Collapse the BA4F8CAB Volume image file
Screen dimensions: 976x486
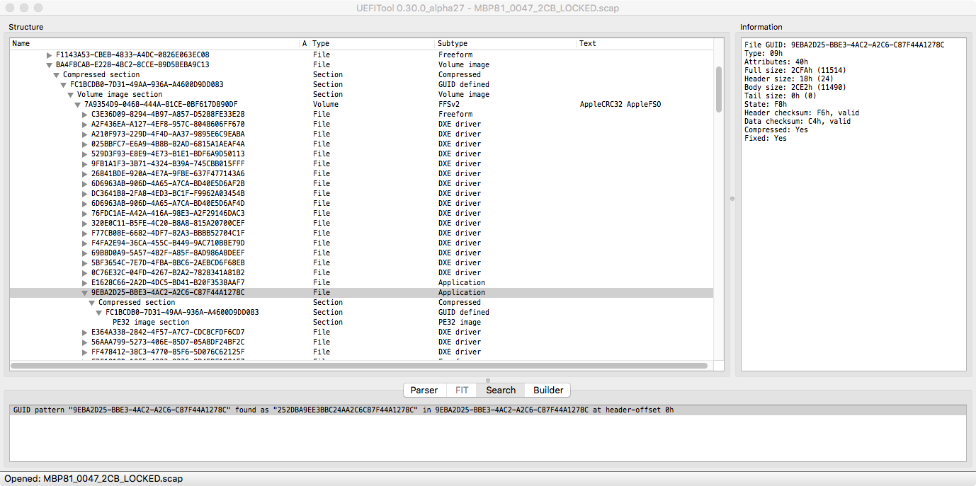point(50,65)
